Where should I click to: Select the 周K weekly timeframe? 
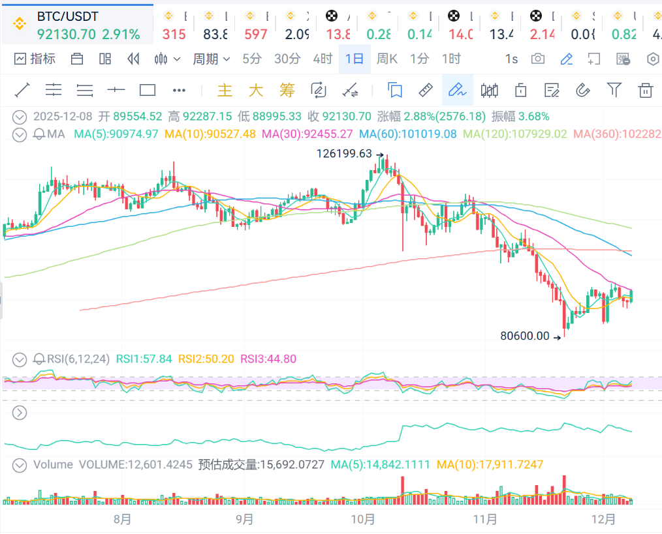tap(387, 59)
